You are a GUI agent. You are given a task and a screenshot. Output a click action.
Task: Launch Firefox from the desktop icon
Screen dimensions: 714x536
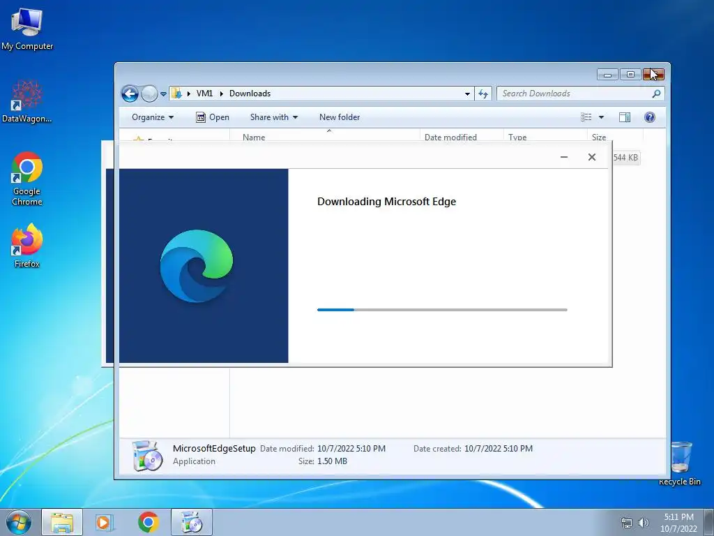pos(27,245)
